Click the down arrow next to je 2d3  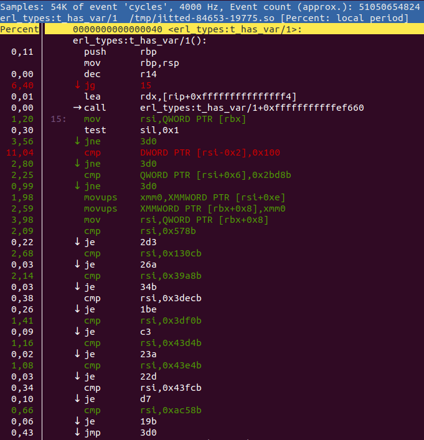77,242
